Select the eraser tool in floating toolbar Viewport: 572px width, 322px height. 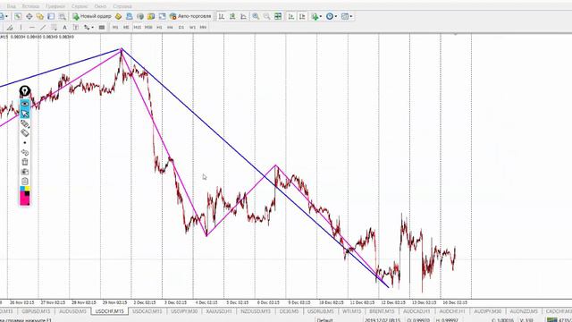(x=25, y=133)
